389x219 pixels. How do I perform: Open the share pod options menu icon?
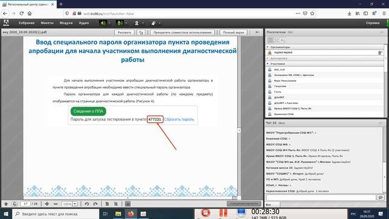point(257,32)
